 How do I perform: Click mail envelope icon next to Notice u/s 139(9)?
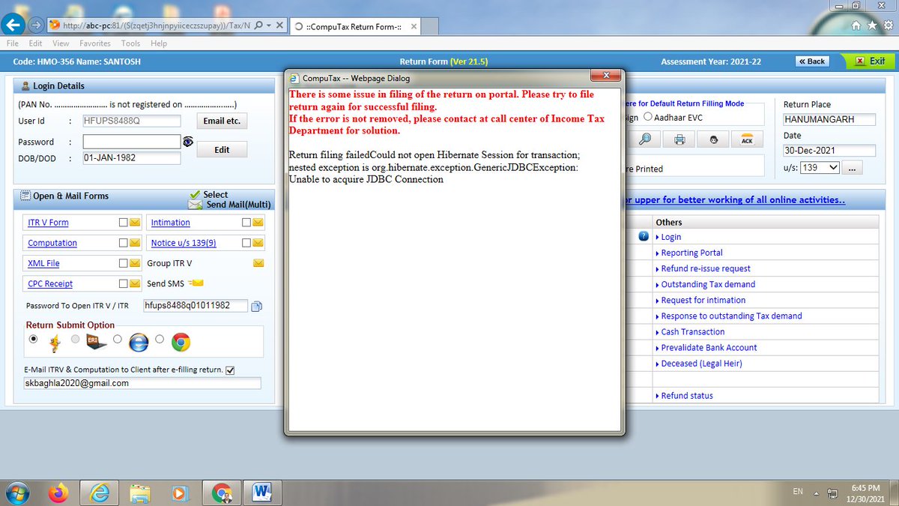pos(258,243)
